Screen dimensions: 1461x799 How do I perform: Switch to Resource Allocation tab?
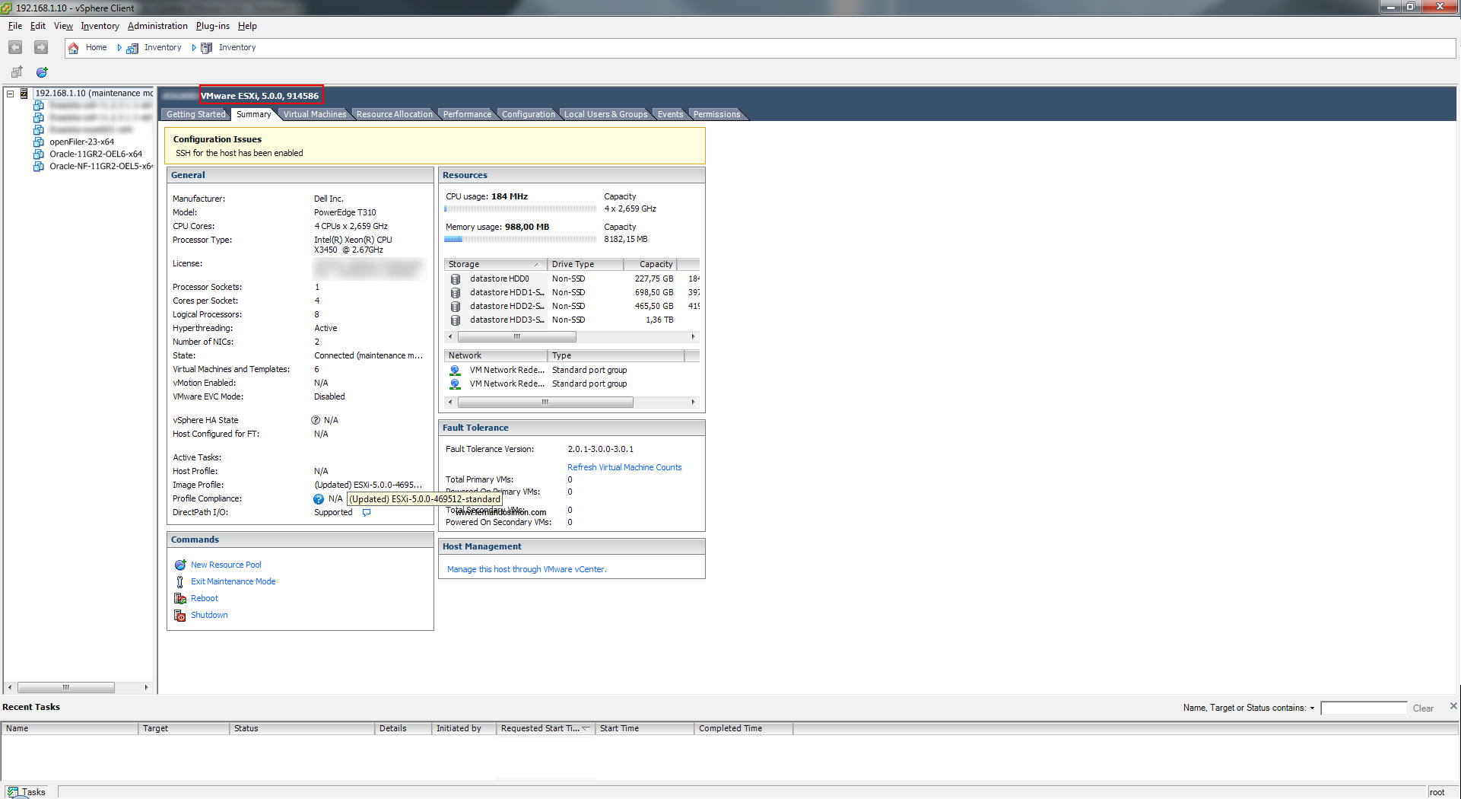pyautogui.click(x=394, y=114)
